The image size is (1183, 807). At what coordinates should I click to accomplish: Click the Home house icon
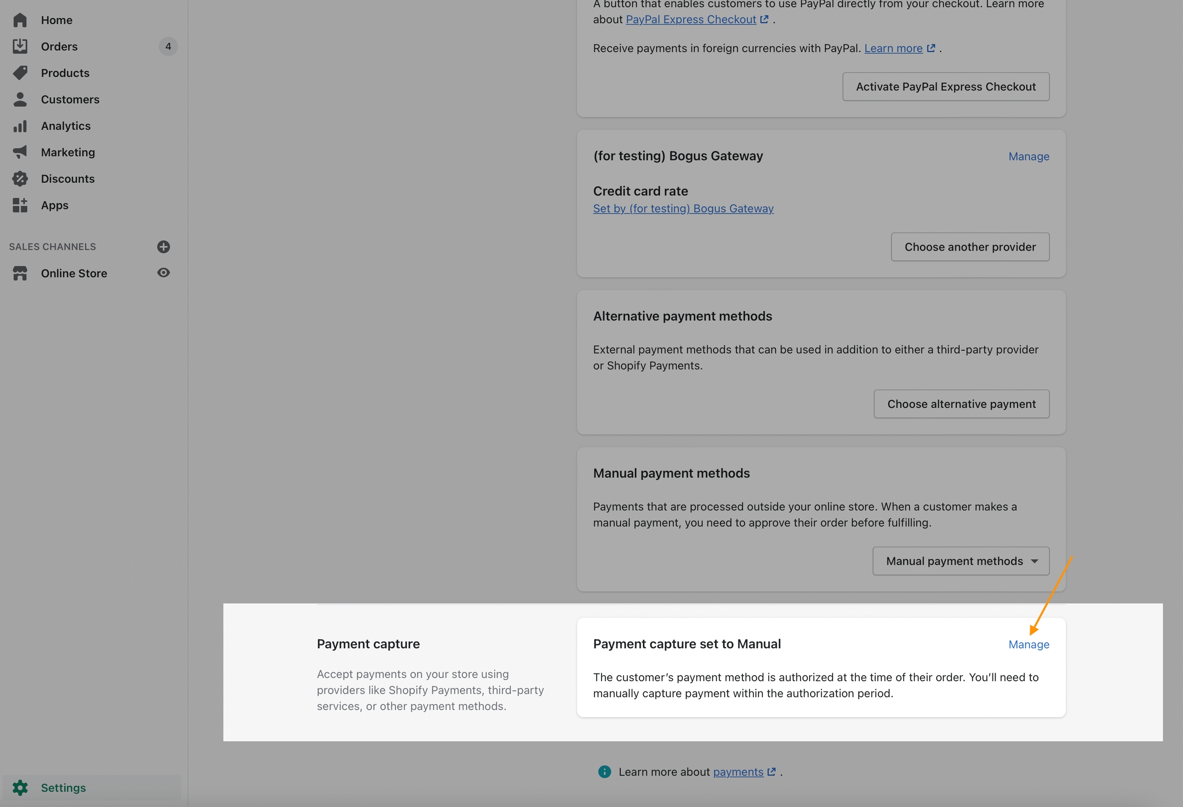pyautogui.click(x=20, y=20)
